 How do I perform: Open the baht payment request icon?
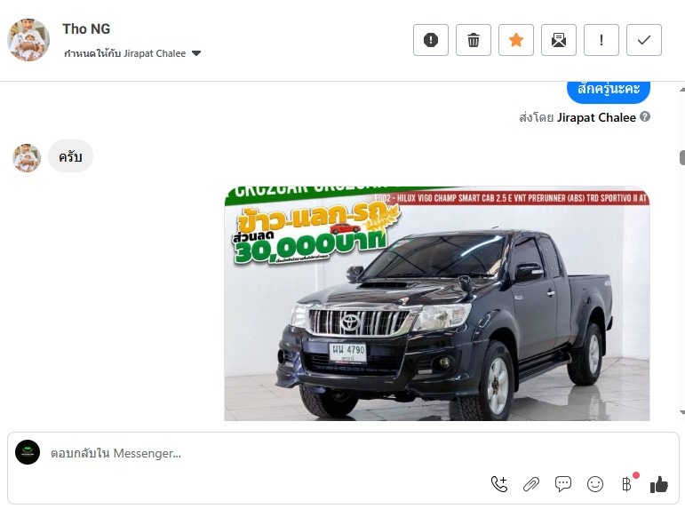pos(627,484)
